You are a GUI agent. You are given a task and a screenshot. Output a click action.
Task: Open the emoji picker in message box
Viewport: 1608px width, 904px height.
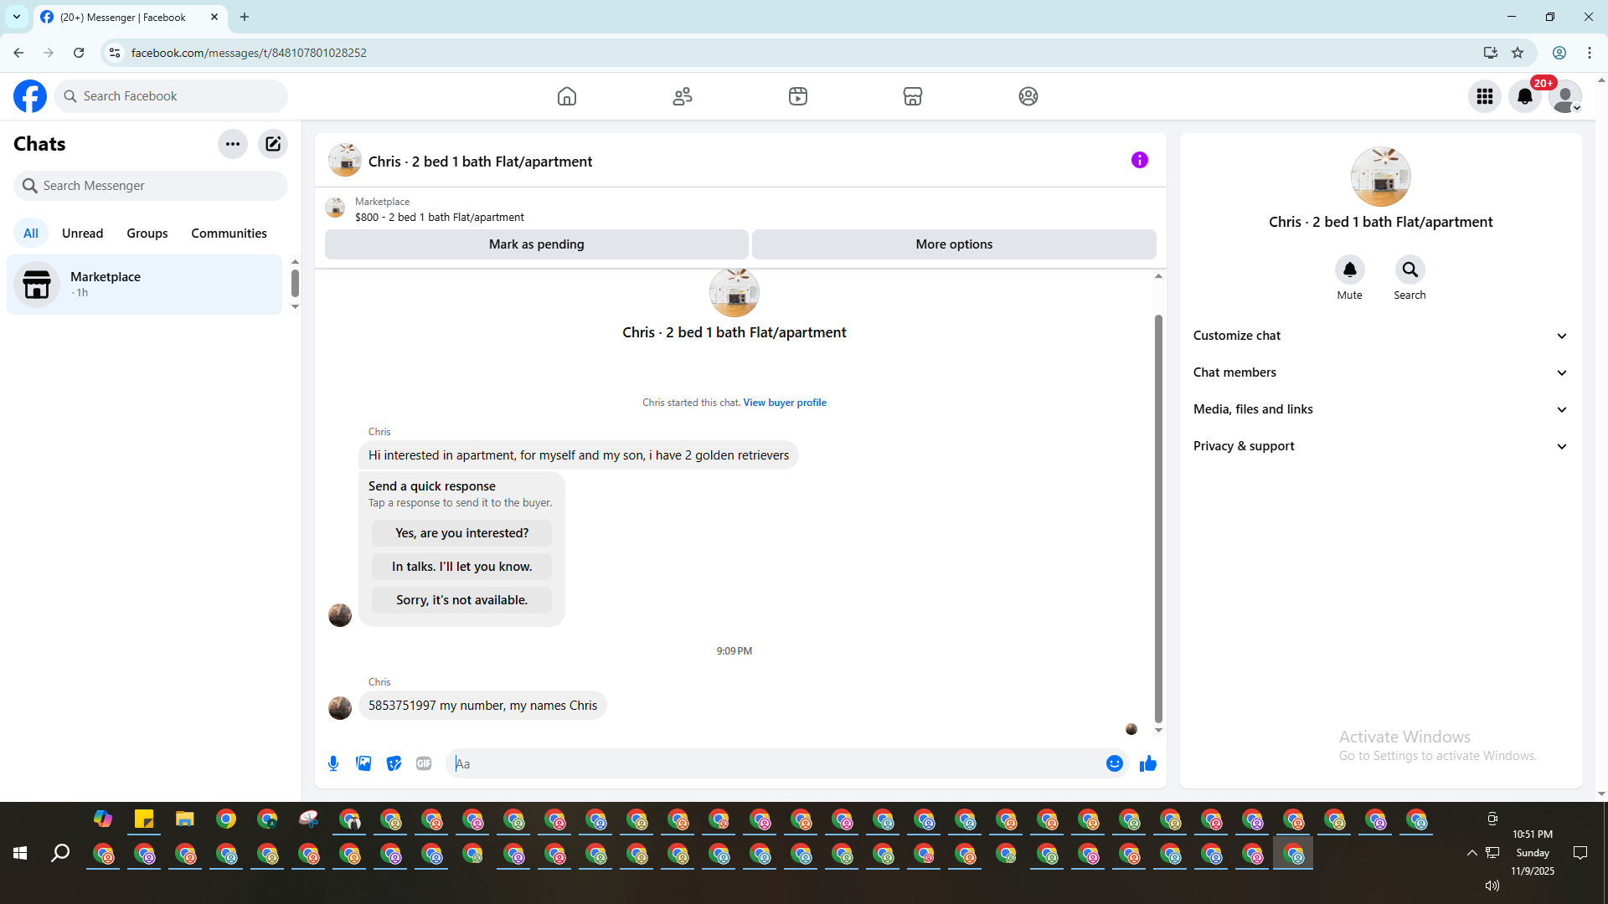point(1115,763)
